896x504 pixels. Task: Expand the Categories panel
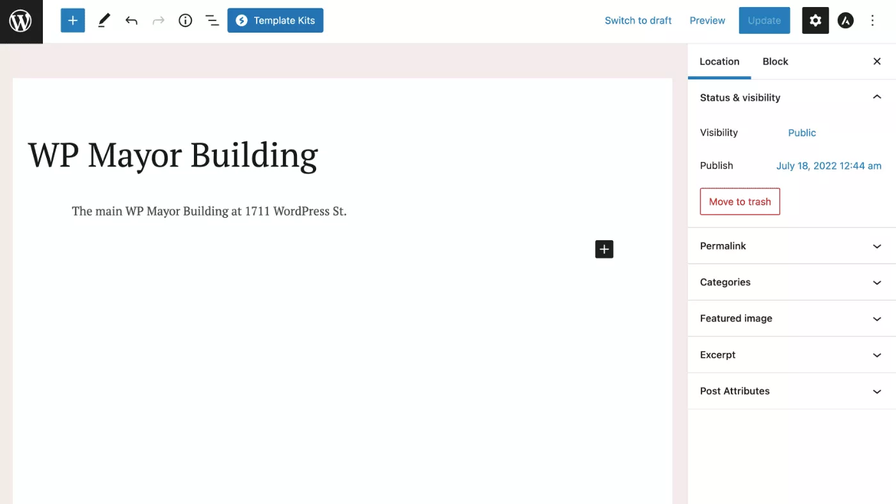click(x=792, y=282)
